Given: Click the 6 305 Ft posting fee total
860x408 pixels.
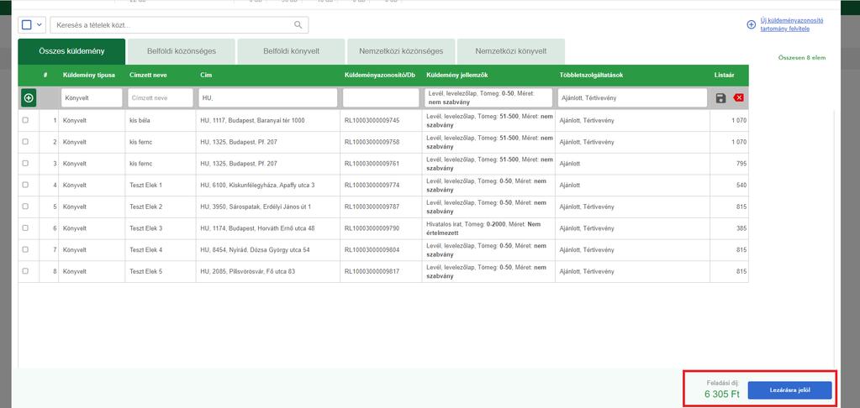Looking at the screenshot, I should (722, 394).
